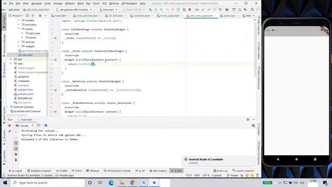
Task: Open main.dart run configuration dropdown
Action: (108, 9)
